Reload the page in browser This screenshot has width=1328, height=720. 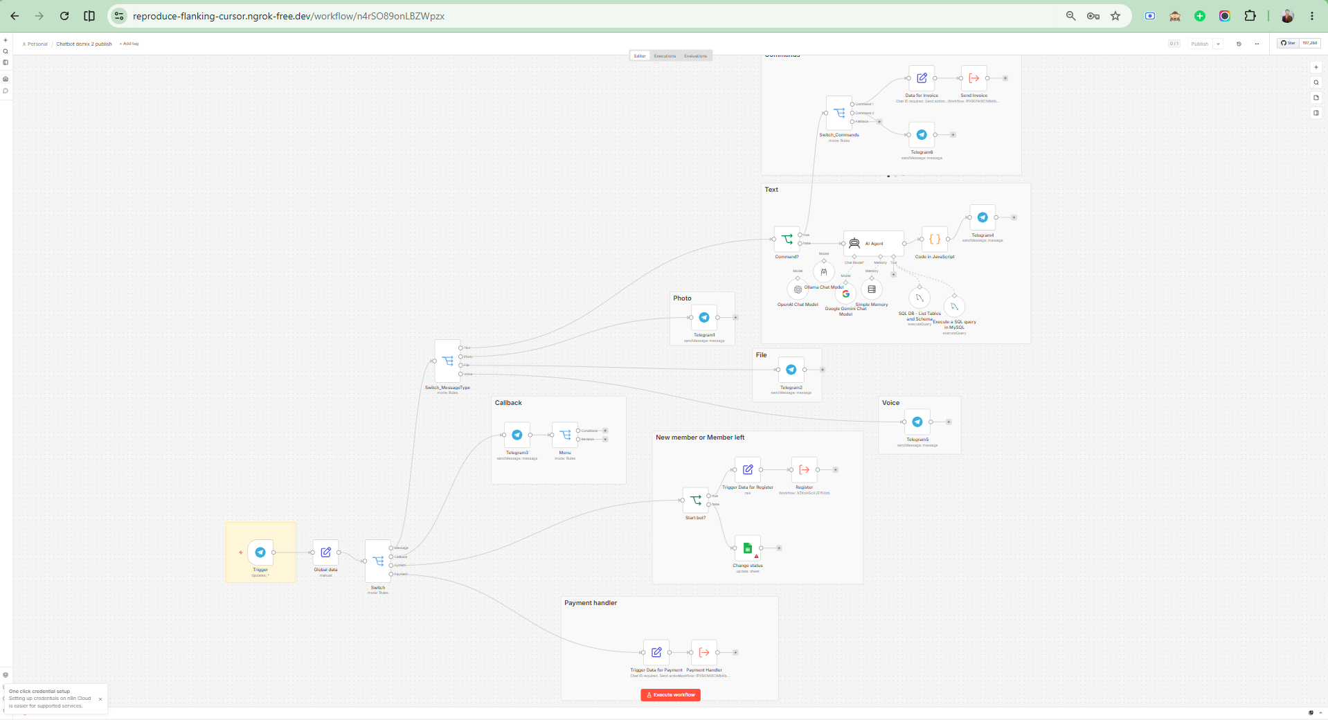pyautogui.click(x=64, y=16)
